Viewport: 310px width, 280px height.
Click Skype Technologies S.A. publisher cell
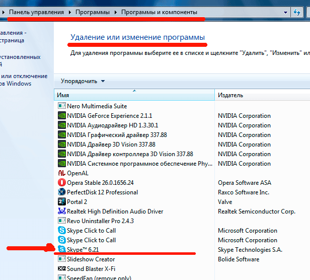click(250, 249)
